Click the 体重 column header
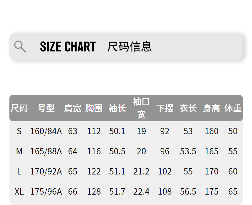This screenshot has height=205, width=252. [233, 108]
